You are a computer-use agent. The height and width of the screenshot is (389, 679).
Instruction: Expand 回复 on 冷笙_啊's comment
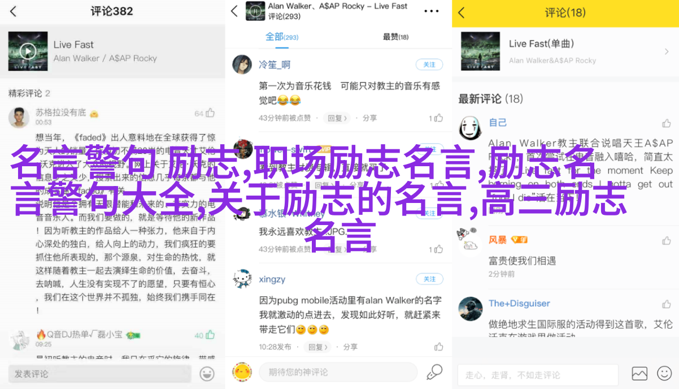337,118
